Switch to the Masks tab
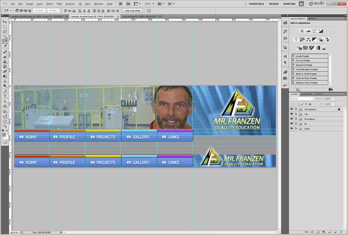This screenshot has height=235, width=348. click(x=312, y=19)
